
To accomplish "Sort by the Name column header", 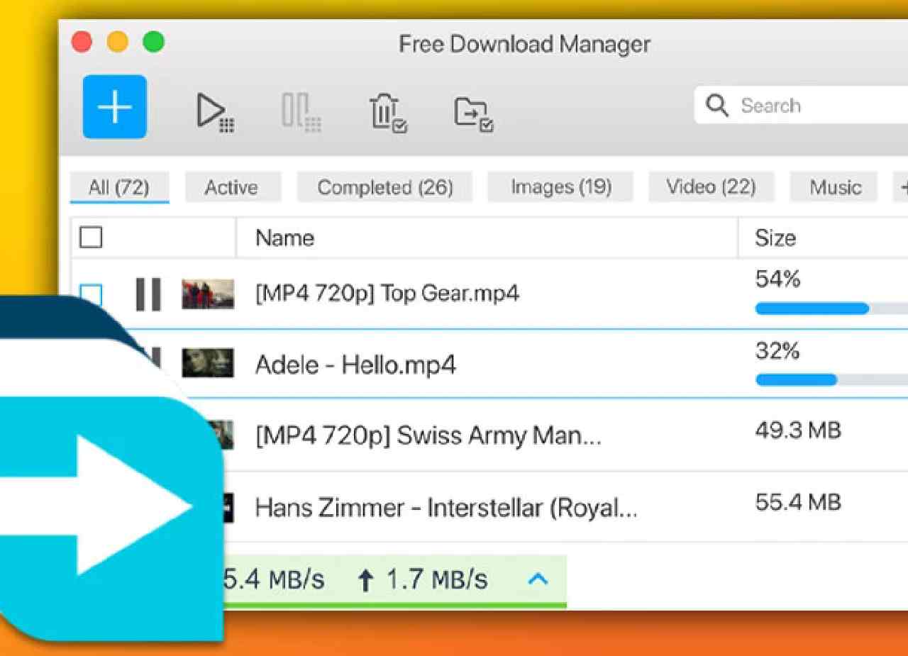I will (x=284, y=238).
